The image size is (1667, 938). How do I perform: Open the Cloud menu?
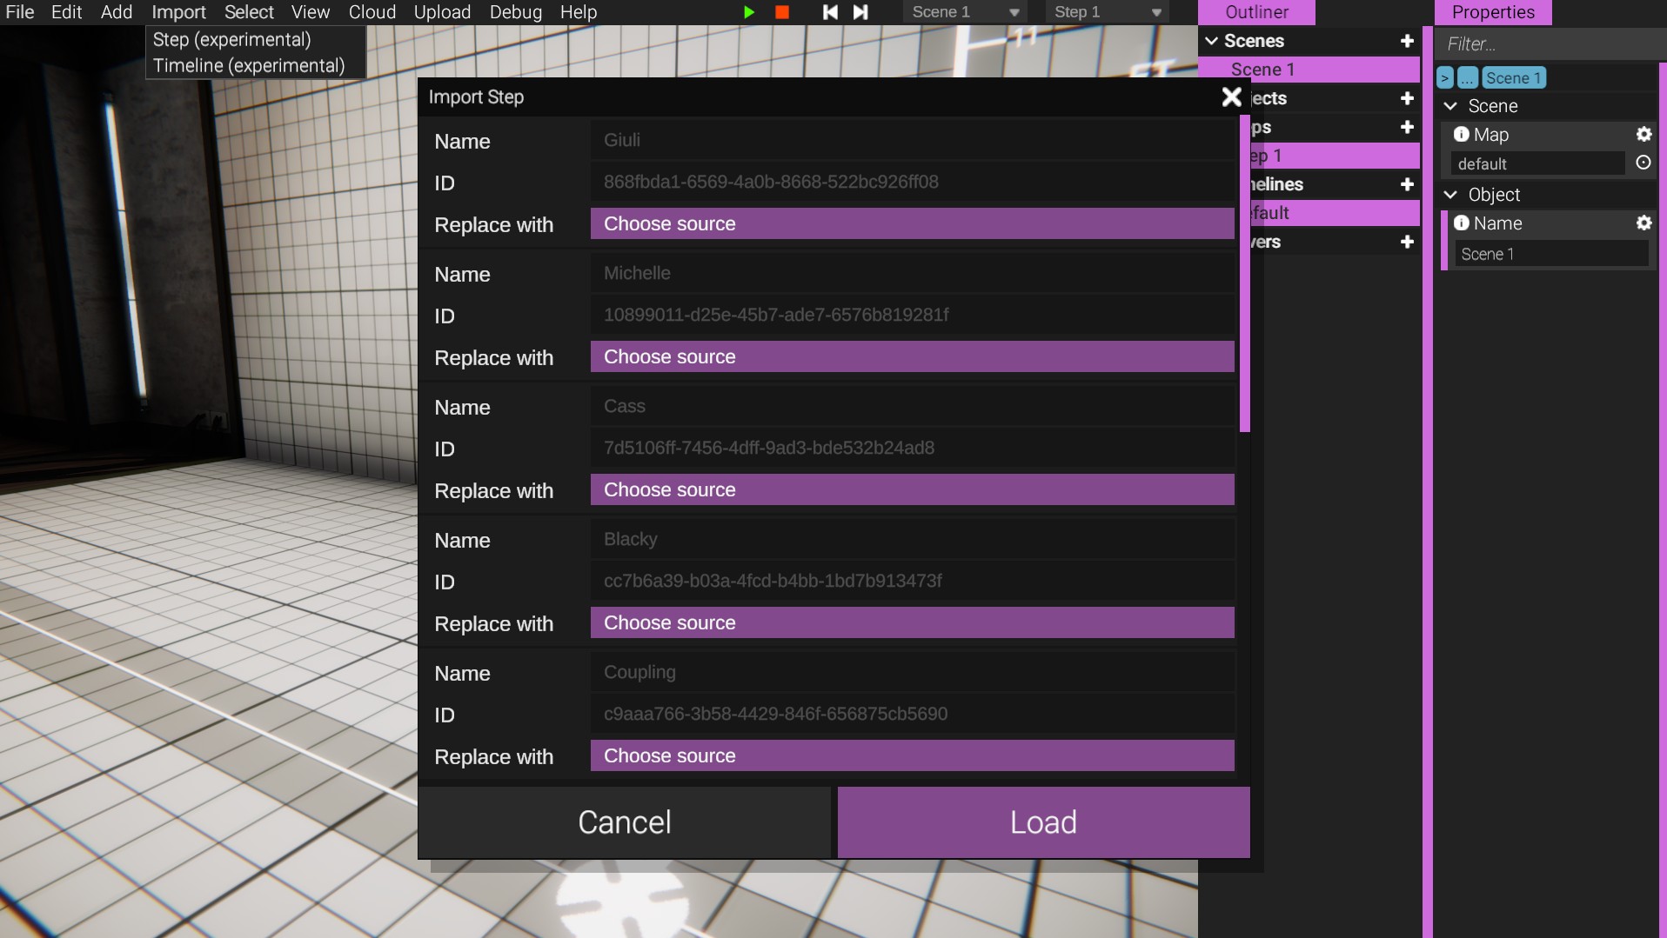[x=372, y=12]
